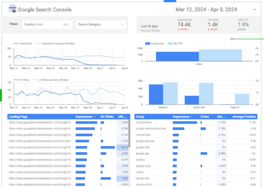The height and width of the screenshot is (188, 264).
Task: Click the Google Search Console logo icon
Action: coord(13,9)
